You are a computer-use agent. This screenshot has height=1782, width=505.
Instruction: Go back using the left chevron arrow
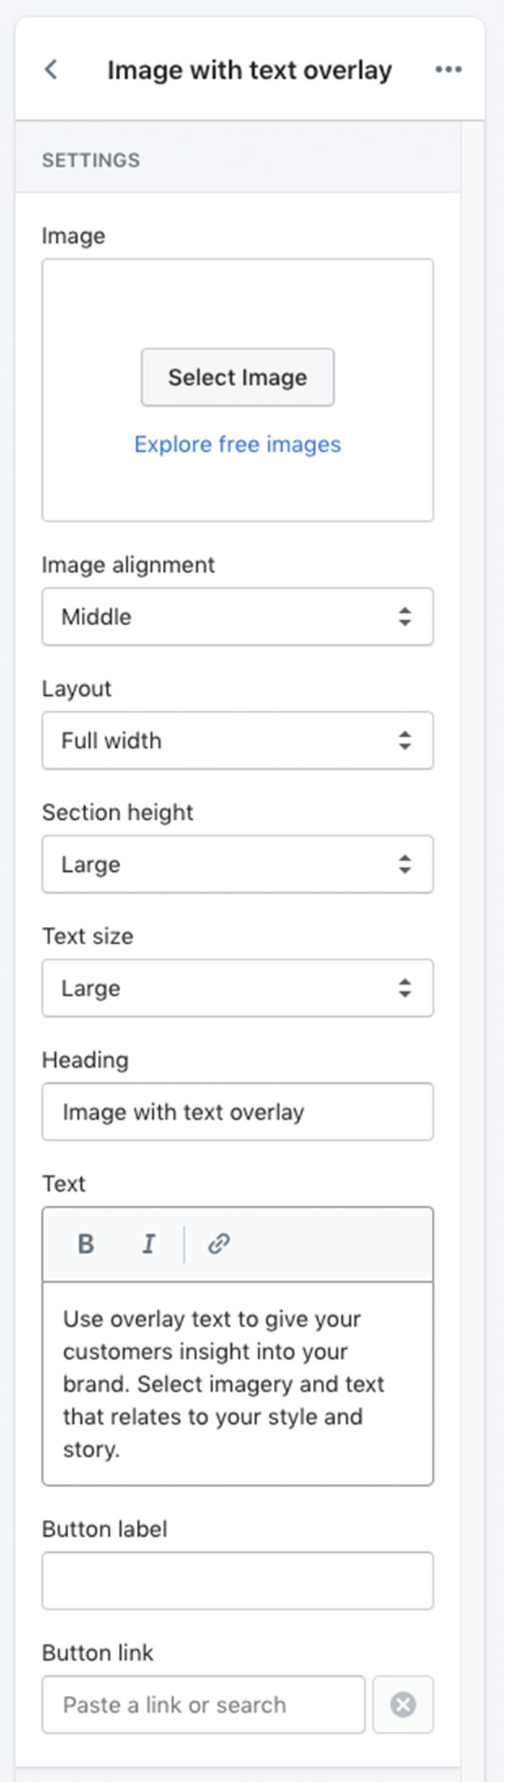[51, 70]
